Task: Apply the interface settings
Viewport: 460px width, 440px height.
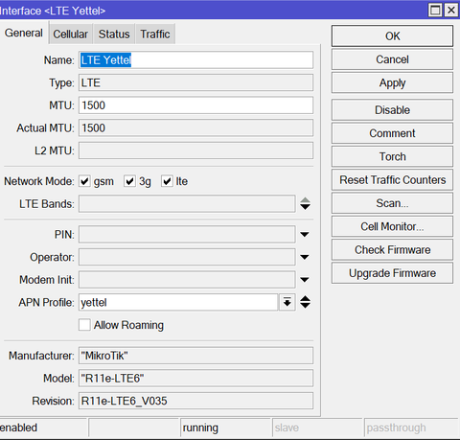Action: (392, 83)
